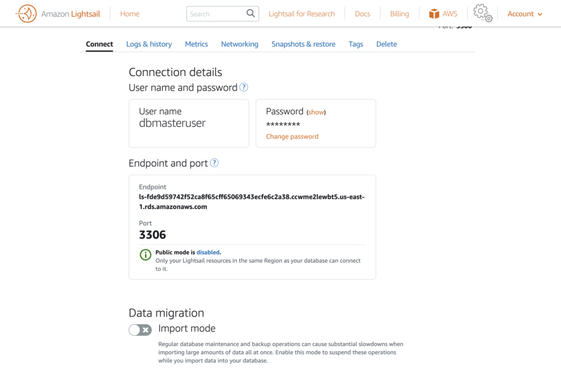Click the Change password link
The image size is (561, 371).
click(x=292, y=136)
